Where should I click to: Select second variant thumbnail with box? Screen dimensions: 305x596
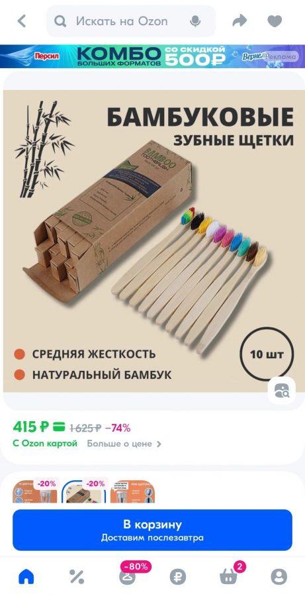point(84,491)
